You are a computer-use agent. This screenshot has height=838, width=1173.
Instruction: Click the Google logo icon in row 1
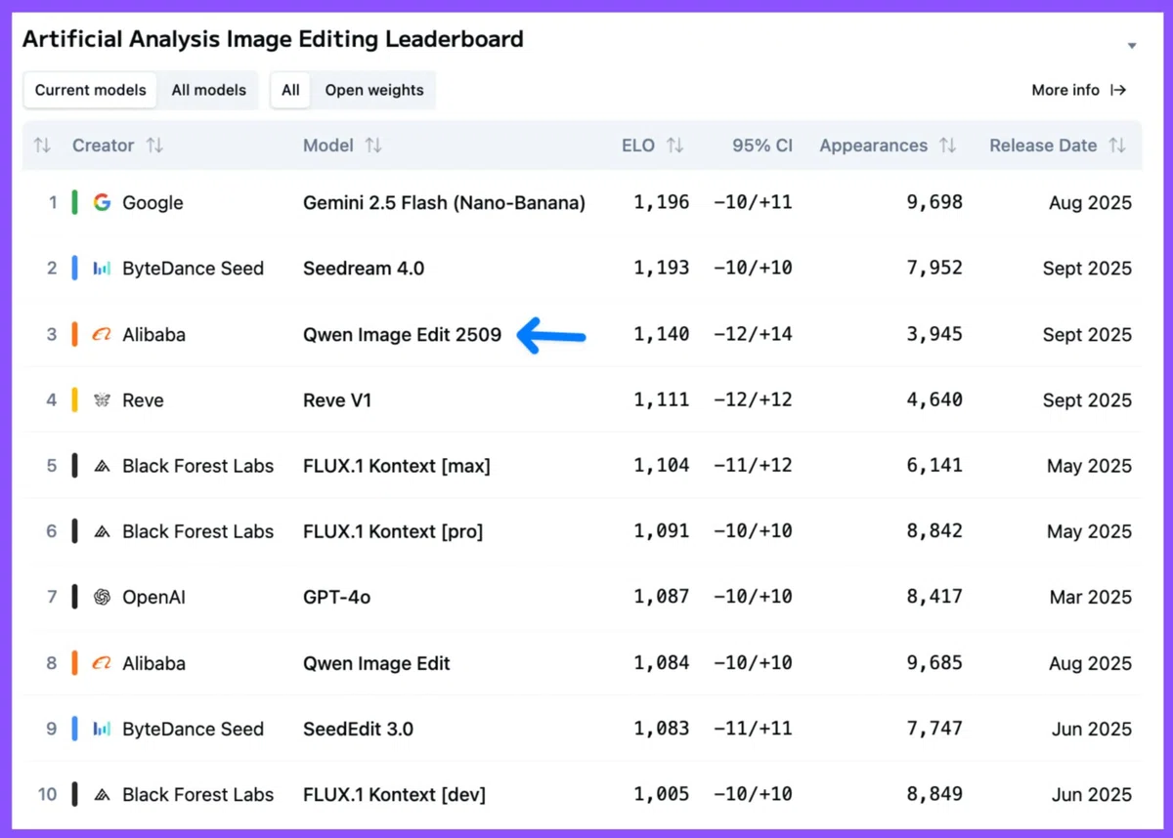[x=102, y=203]
